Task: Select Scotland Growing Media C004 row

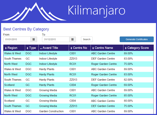Action: [x=78, y=101]
